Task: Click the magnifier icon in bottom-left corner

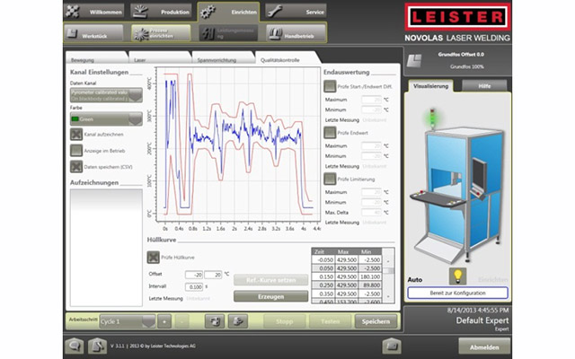Action: click(74, 346)
